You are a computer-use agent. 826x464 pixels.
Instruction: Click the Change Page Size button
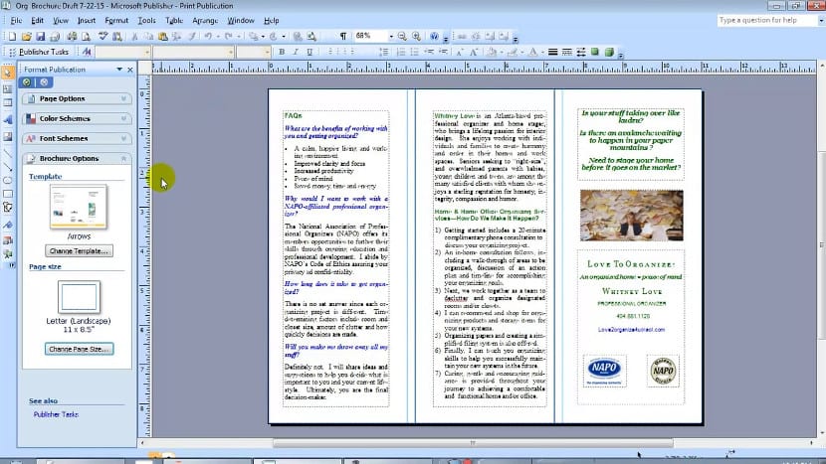click(x=79, y=349)
